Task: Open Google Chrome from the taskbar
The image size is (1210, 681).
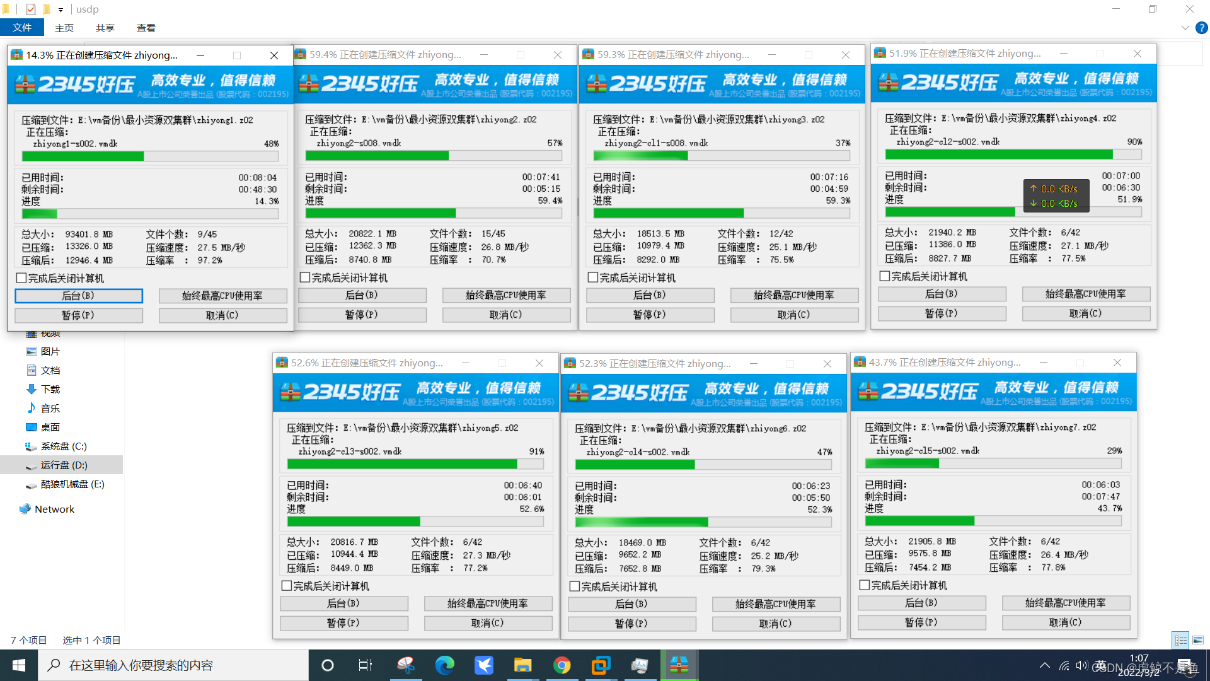Action: point(562,665)
